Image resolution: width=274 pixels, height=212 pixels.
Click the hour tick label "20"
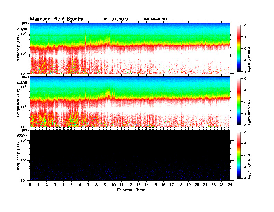point(197,185)
